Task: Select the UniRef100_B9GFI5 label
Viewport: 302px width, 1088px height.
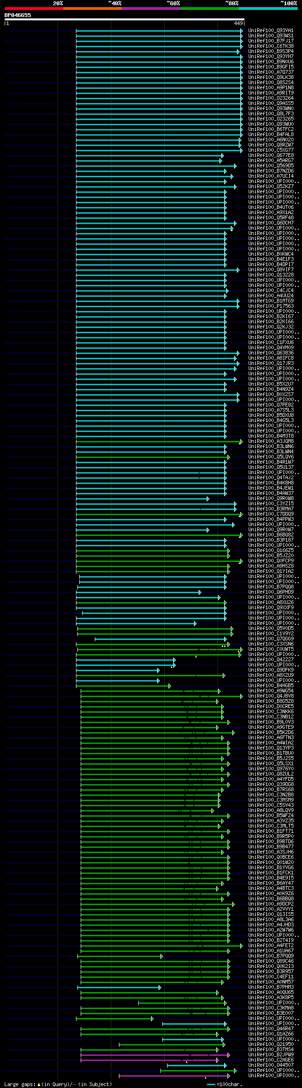Action: pos(271,67)
